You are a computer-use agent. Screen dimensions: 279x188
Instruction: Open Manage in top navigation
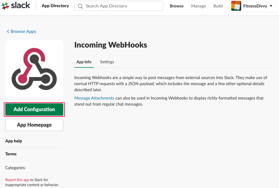[x=198, y=6]
